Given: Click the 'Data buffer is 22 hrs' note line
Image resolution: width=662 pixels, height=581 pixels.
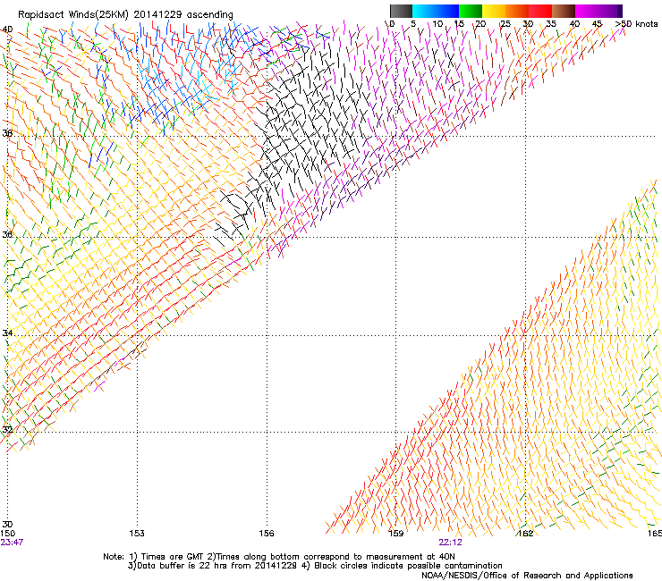Looking at the screenshot, I should click(x=315, y=566).
